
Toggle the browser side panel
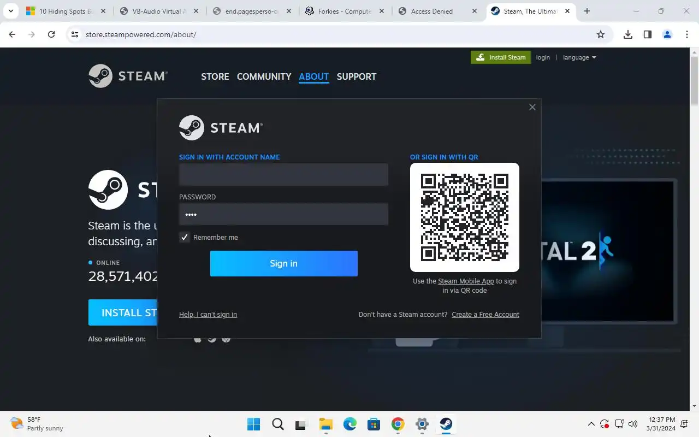pyautogui.click(x=648, y=34)
